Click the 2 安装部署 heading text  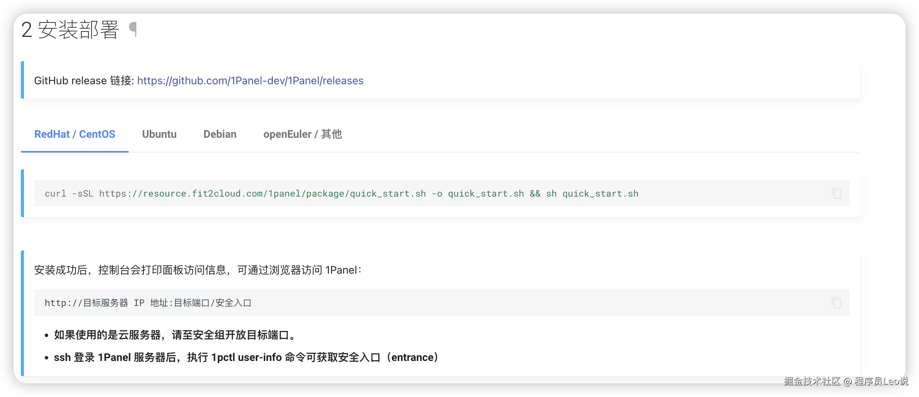click(x=70, y=30)
